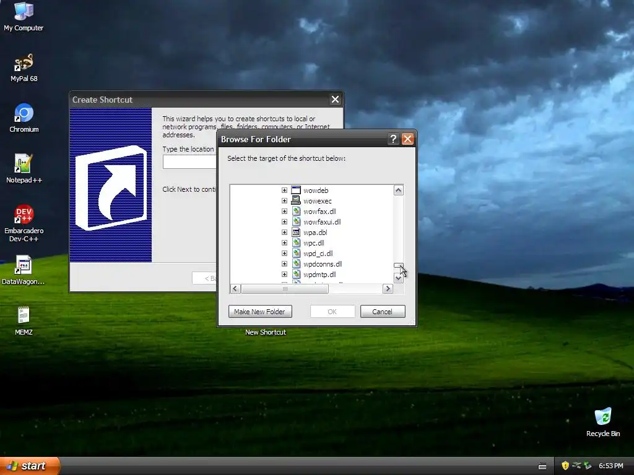Viewport: 634px width, 475px height.
Task: Close the Browse For Folder dialog
Action: (x=407, y=139)
